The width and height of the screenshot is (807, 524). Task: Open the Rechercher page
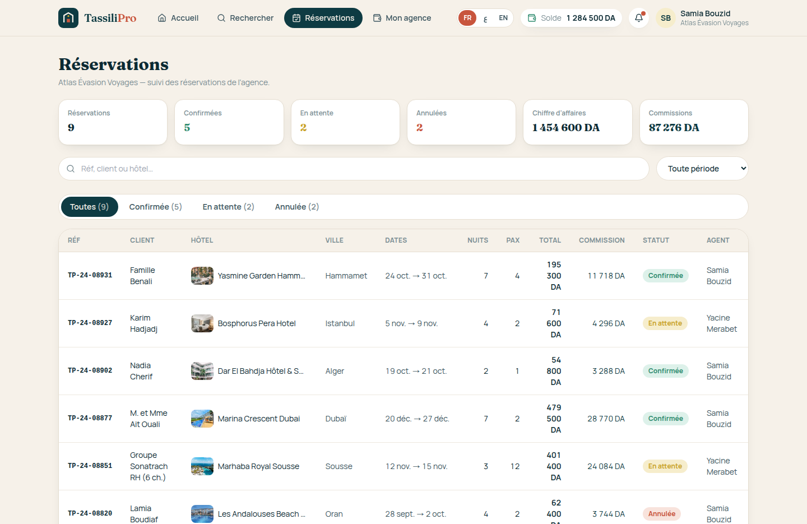click(x=245, y=18)
